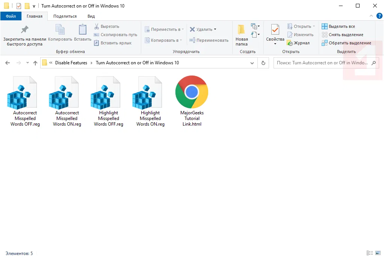This screenshot has width=384, height=258.
Task: Click Скопировать путь command
Action: tap(116, 35)
